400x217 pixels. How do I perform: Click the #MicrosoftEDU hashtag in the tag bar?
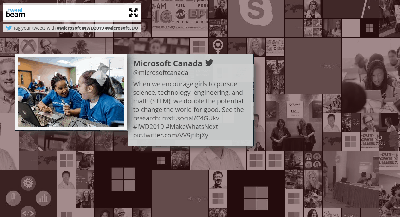[121, 28]
